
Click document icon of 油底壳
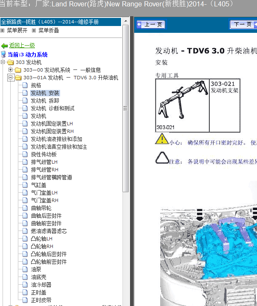click(x=25, y=277)
